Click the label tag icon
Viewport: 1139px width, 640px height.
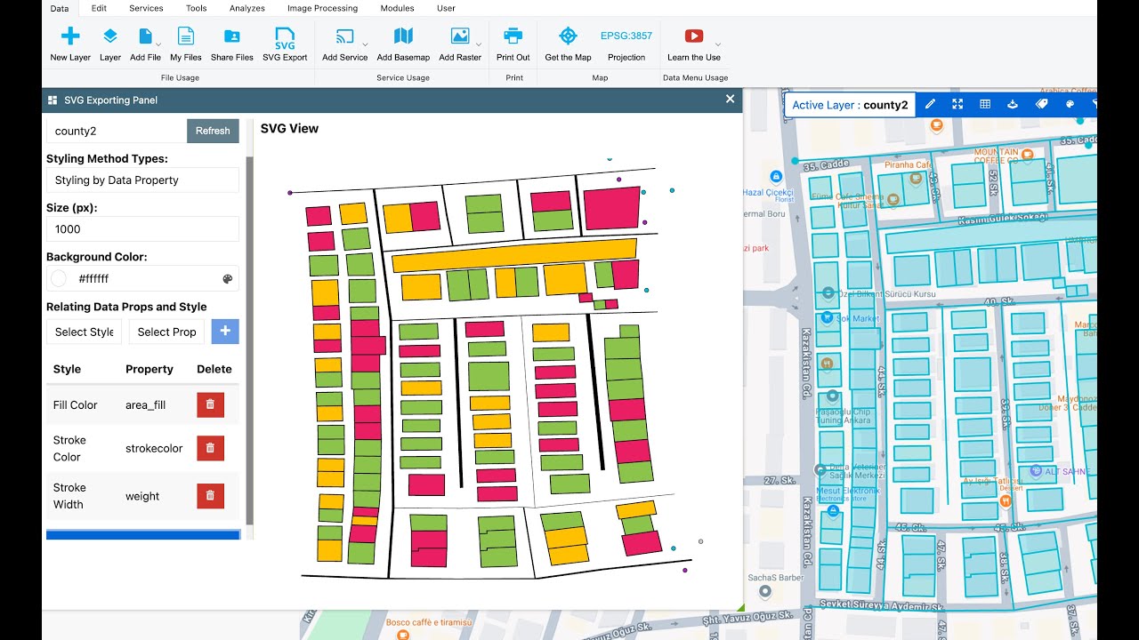pos(1041,105)
